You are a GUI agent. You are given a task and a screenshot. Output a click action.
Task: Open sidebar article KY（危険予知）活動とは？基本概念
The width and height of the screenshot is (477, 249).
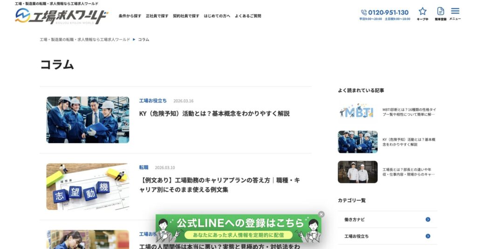pyautogui.click(x=409, y=142)
